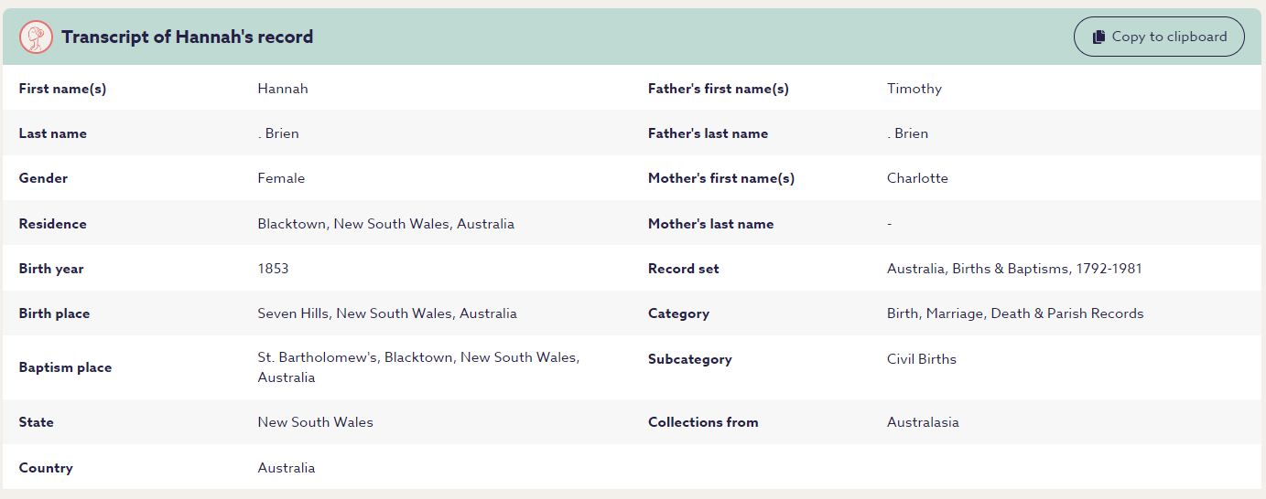Image resolution: width=1266 pixels, height=499 pixels.
Task: Click the baptism place value starting 'St. Bartholomew's'
Action: pos(418,367)
